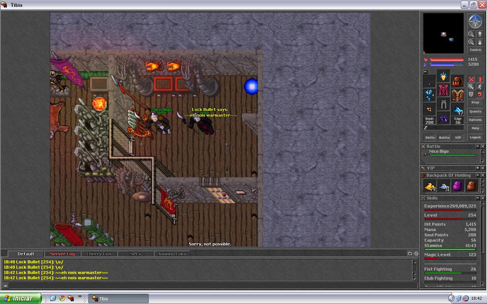This screenshot has width=487, height=304.
Task: Enable offensive crossed-swords fight mode
Action: click(x=471, y=79)
